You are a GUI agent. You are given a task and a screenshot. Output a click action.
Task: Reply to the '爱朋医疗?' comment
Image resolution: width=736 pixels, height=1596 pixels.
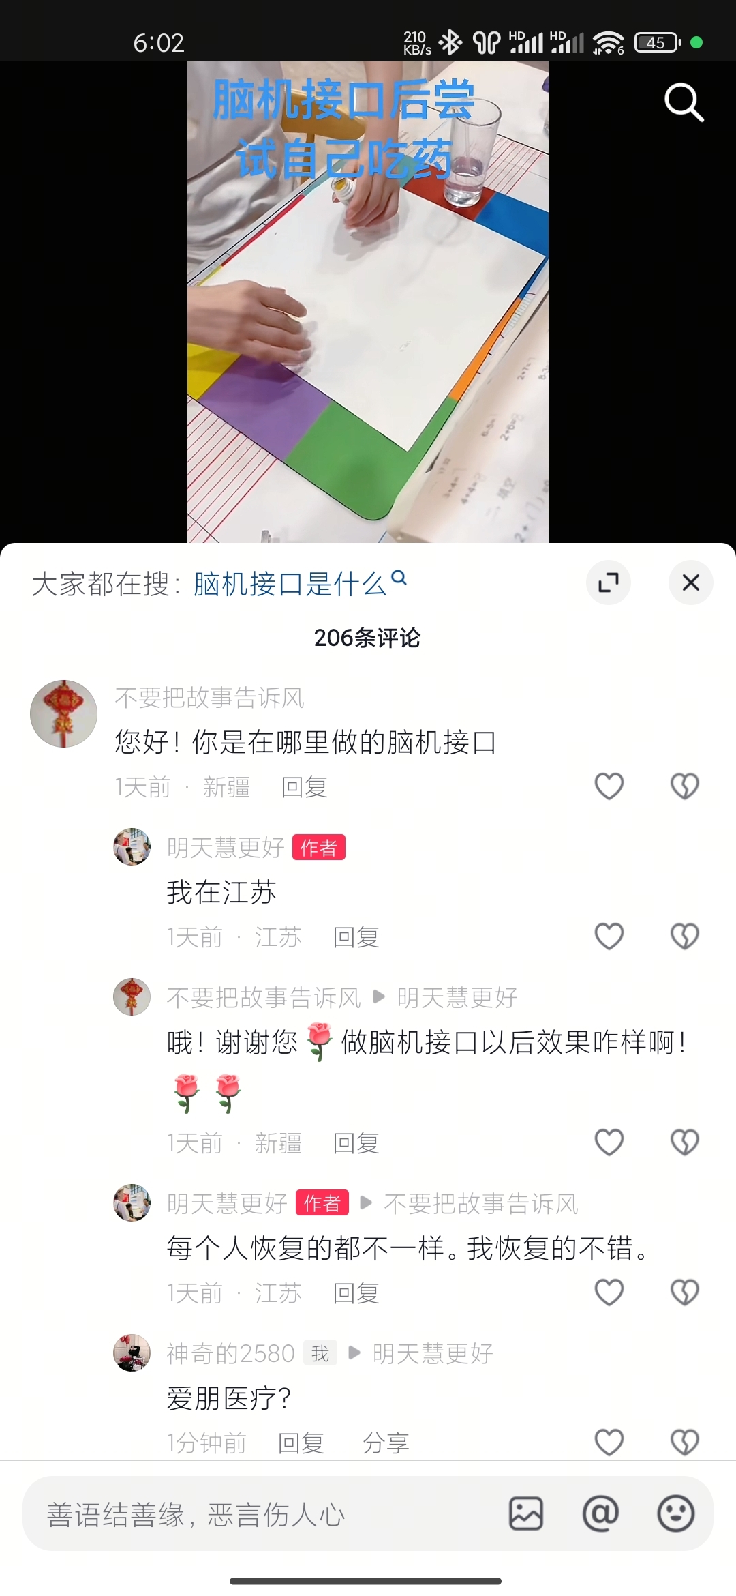tap(301, 1443)
